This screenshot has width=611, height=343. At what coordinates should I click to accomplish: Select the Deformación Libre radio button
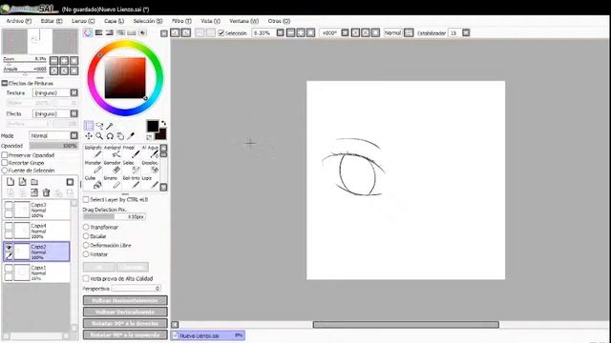tap(86, 245)
